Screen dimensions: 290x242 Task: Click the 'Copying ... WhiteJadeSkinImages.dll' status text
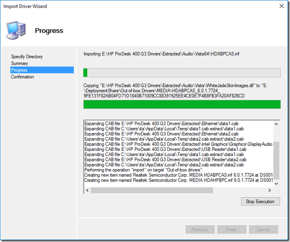click(x=175, y=90)
